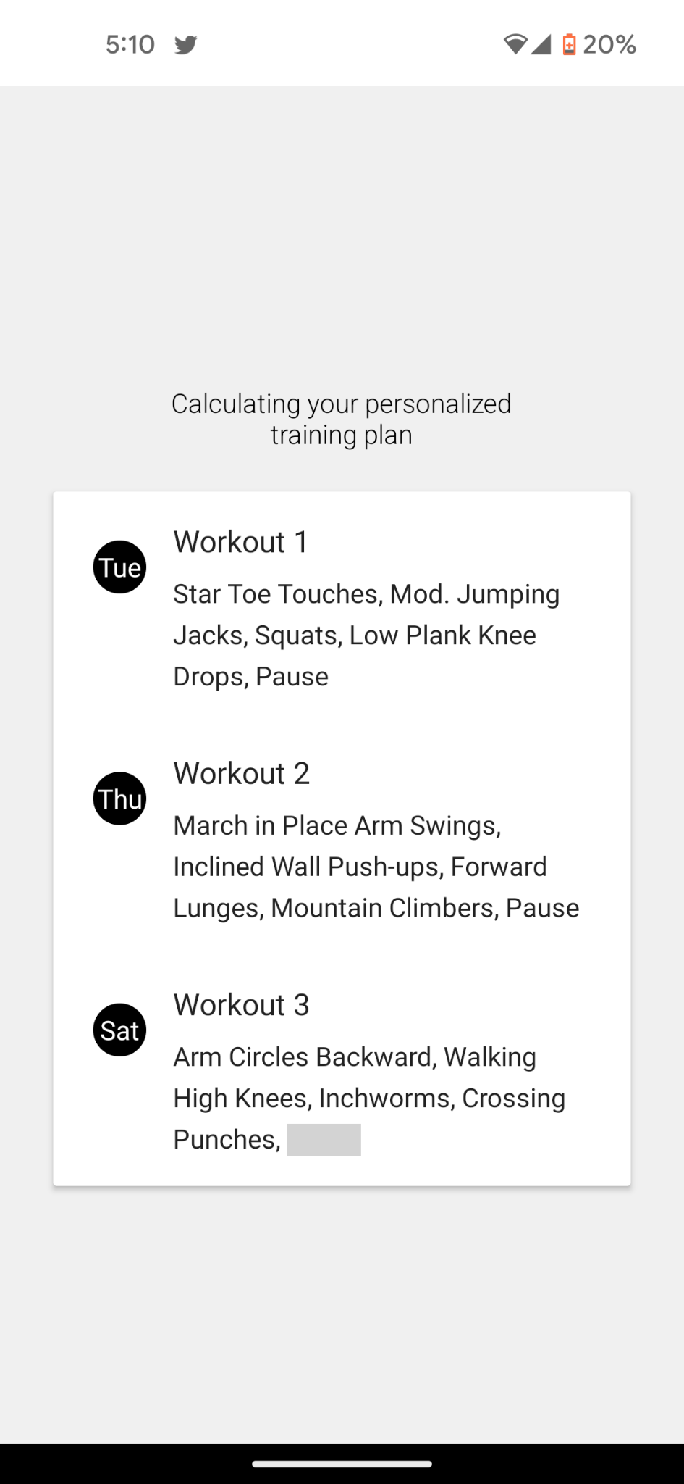Tap the Tue day badge
684x1484 pixels.
click(x=119, y=567)
